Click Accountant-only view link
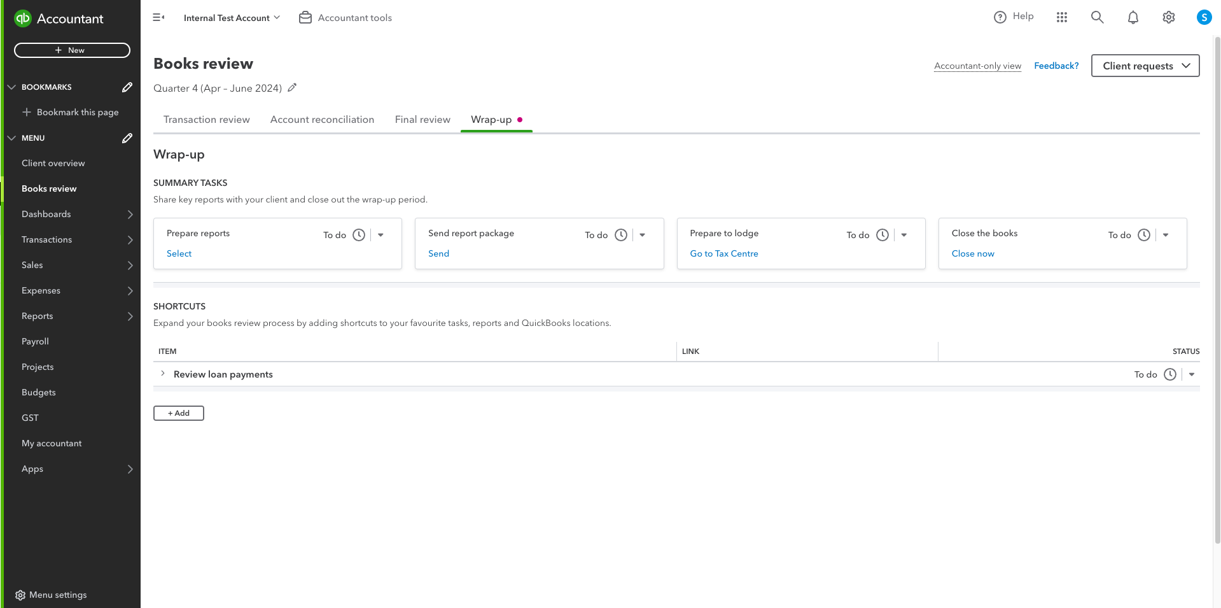 pos(977,66)
